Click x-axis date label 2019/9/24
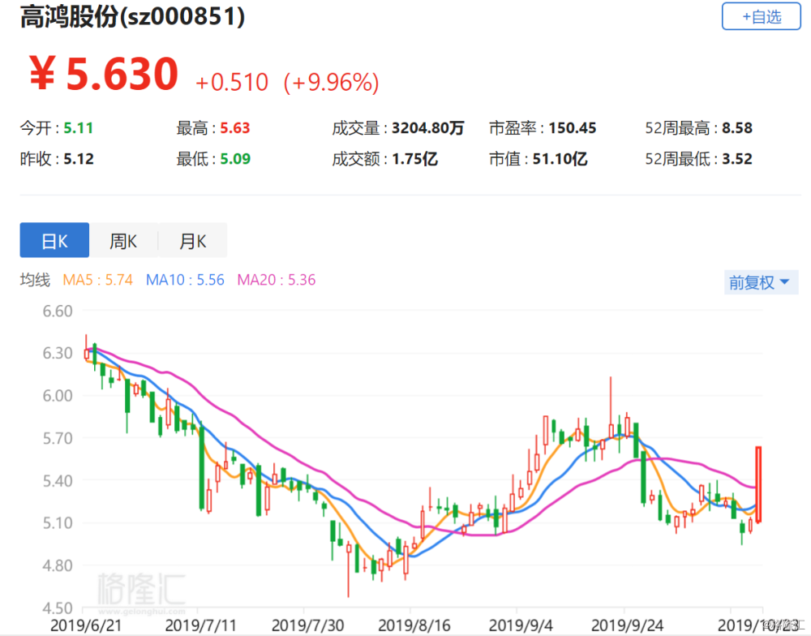Viewport: 811px width, 636px height. (x=627, y=625)
